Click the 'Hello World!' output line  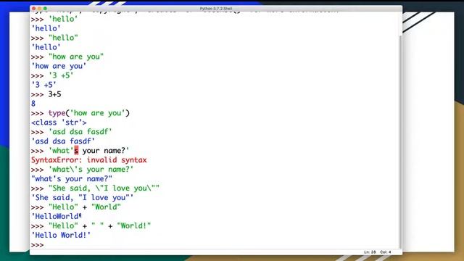pyautogui.click(x=61, y=235)
